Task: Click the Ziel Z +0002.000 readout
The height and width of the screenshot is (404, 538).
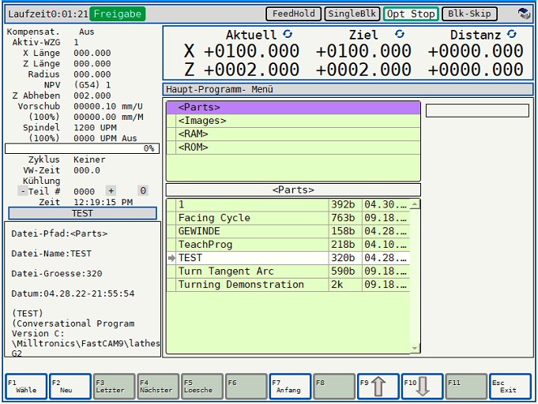Action: click(363, 69)
